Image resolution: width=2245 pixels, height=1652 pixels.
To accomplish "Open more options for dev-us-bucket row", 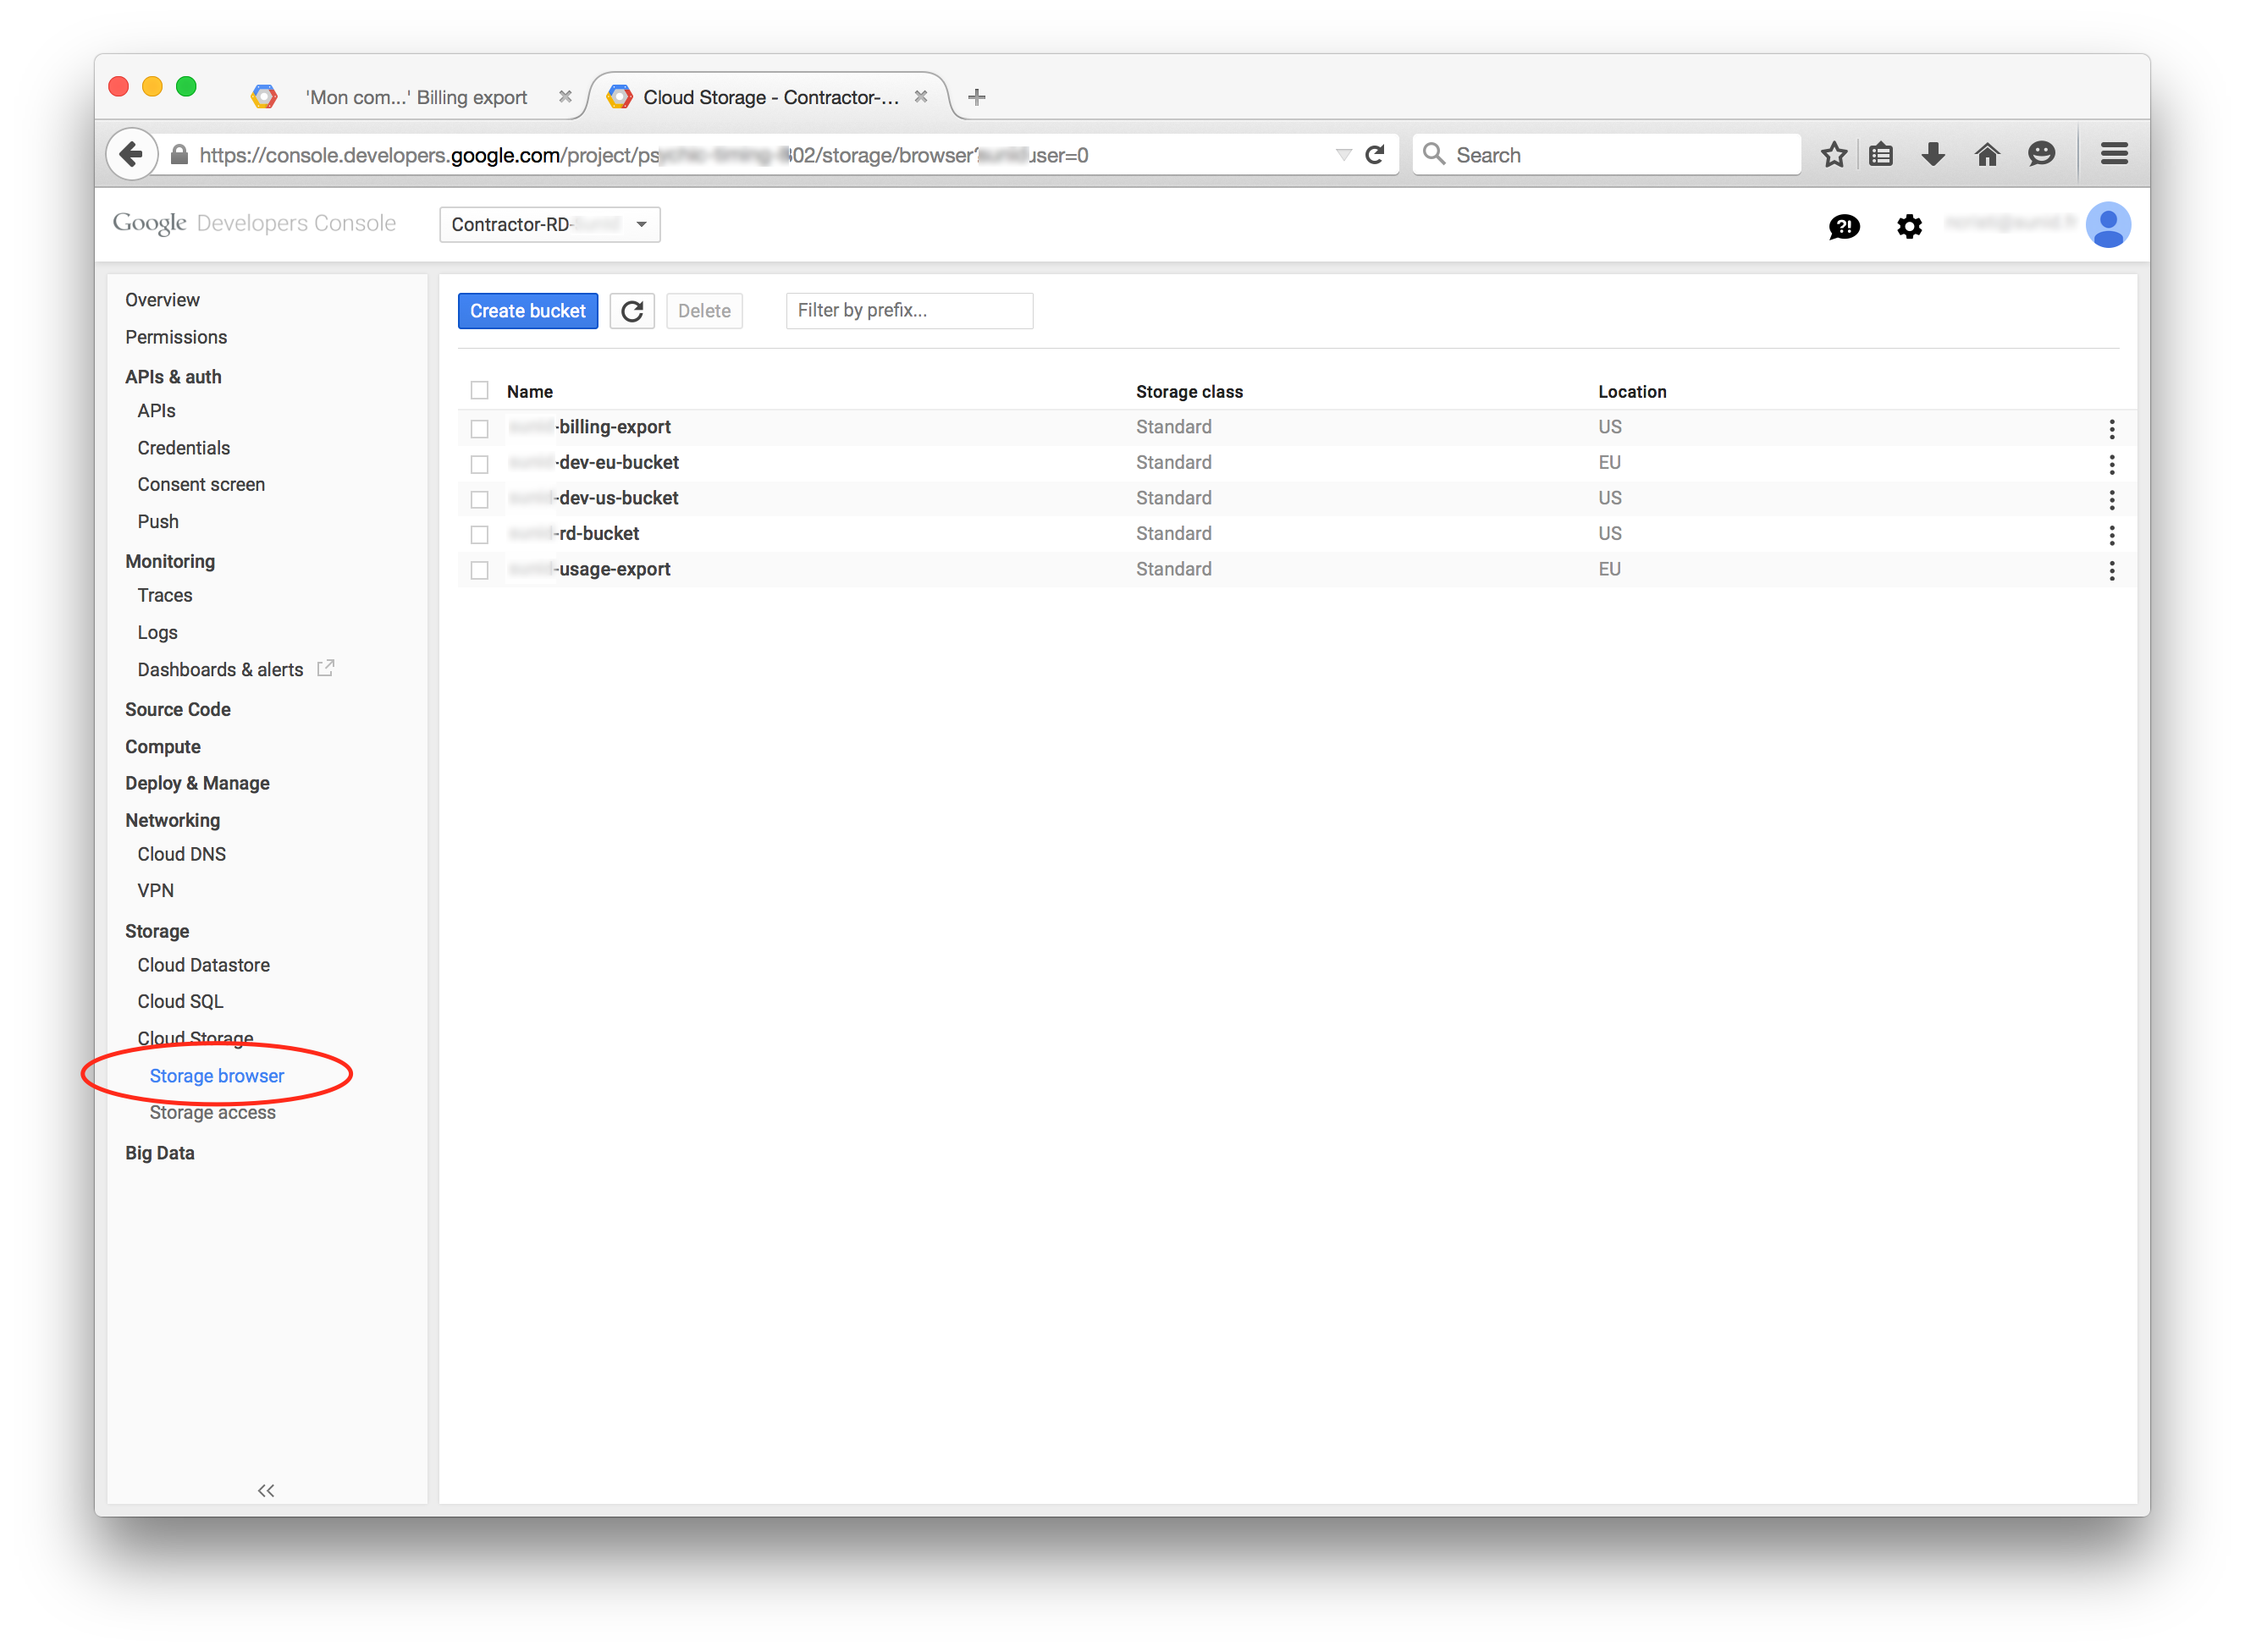I will [x=2111, y=499].
